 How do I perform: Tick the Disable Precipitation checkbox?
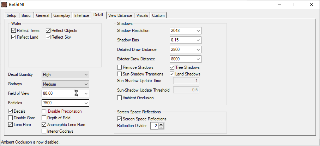pyautogui.click(x=44, y=111)
